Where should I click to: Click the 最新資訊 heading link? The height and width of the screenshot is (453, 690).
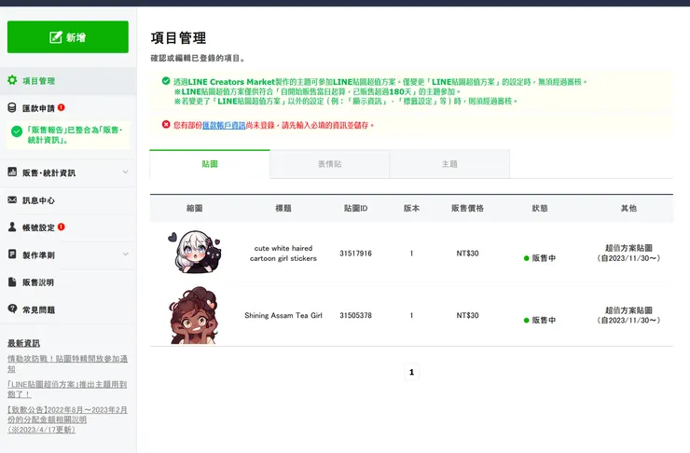23,343
